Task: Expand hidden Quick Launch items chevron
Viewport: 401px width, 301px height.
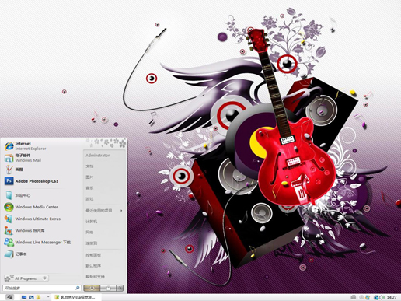Action: pos(48,296)
